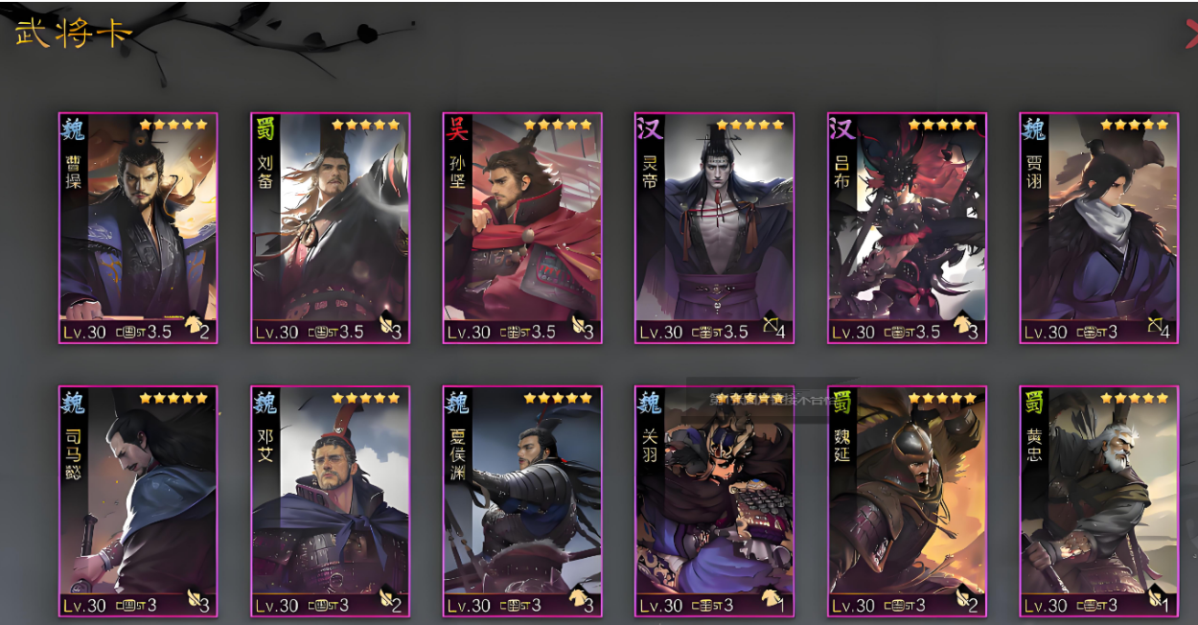
Task: Close the 武将卡 panel with red X
Action: [x=1191, y=35]
